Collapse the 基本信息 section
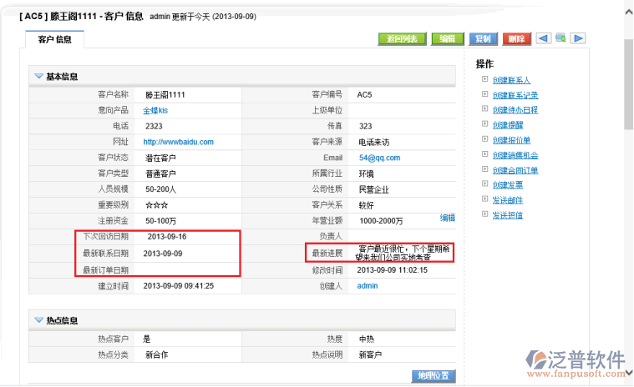The width and height of the screenshot is (634, 387). 38,76
